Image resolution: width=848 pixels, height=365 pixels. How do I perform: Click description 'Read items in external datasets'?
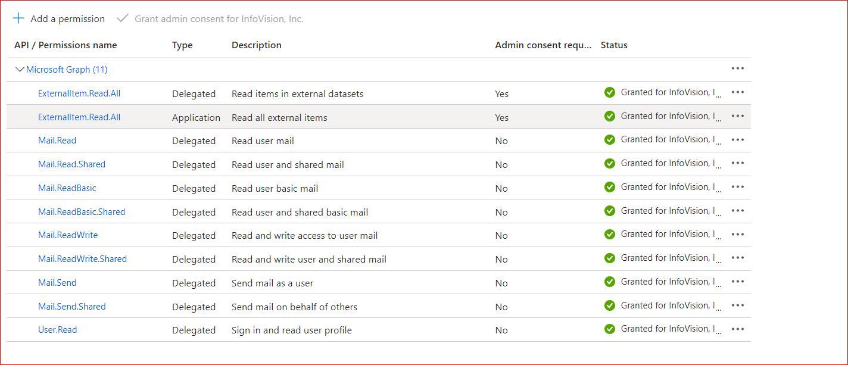[x=297, y=94]
